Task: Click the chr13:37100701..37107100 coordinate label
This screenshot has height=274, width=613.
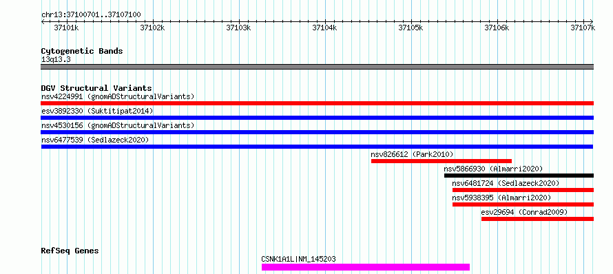Action: point(91,15)
